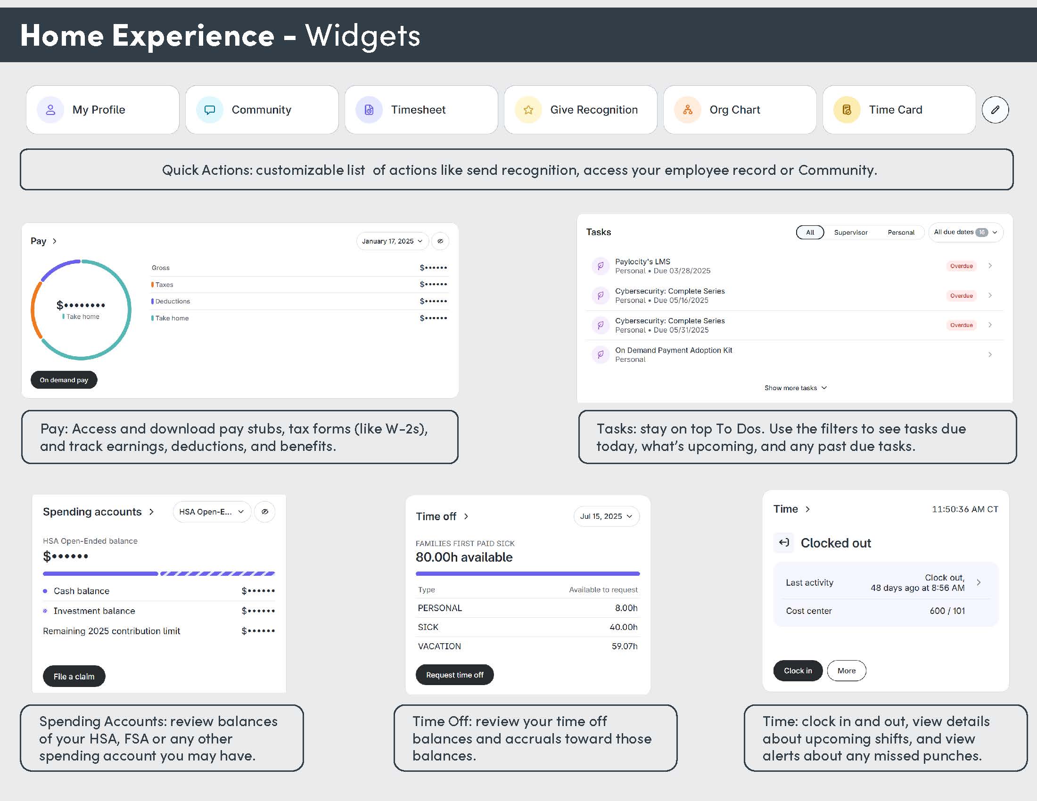Image resolution: width=1037 pixels, height=801 pixels.
Task: Click the Clocked out arrow icon
Action: click(x=784, y=542)
